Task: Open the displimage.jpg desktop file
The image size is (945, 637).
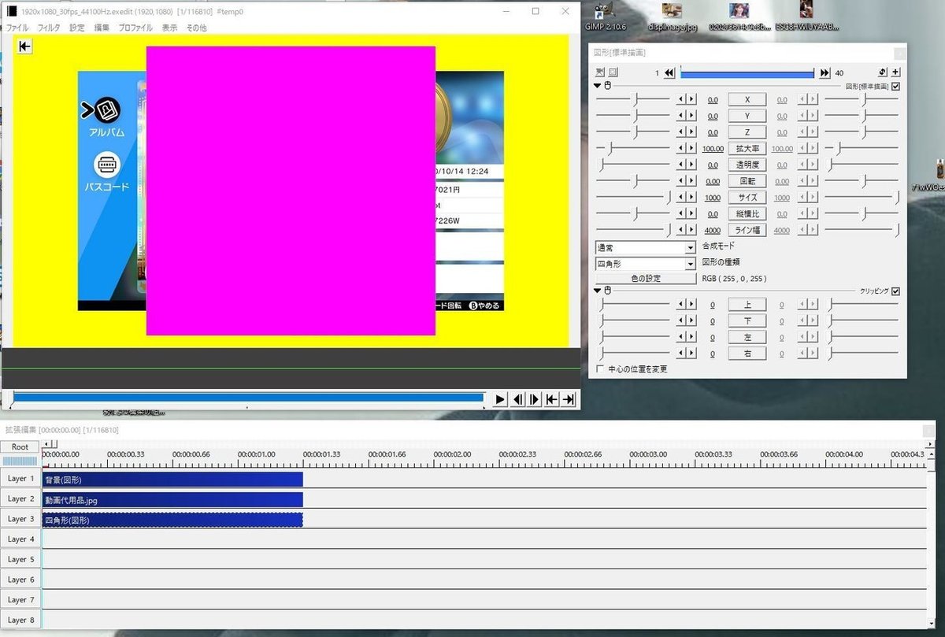Action: tap(671, 17)
